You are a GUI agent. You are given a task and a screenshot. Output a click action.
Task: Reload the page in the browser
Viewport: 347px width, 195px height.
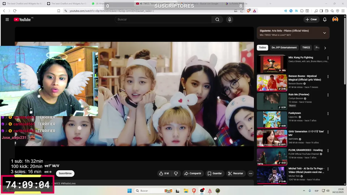pyautogui.click(x=15, y=11)
